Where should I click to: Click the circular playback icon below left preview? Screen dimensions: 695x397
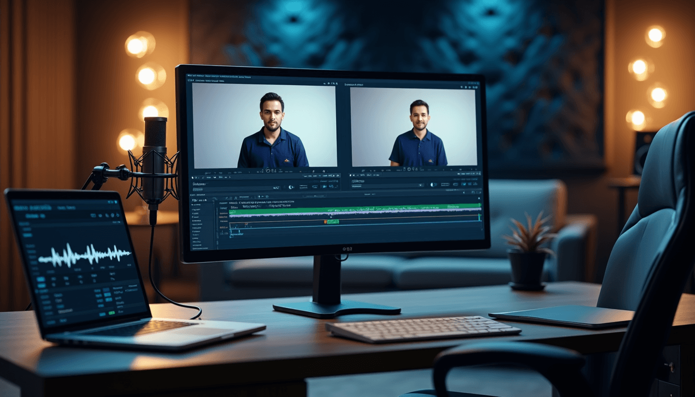tap(268, 171)
